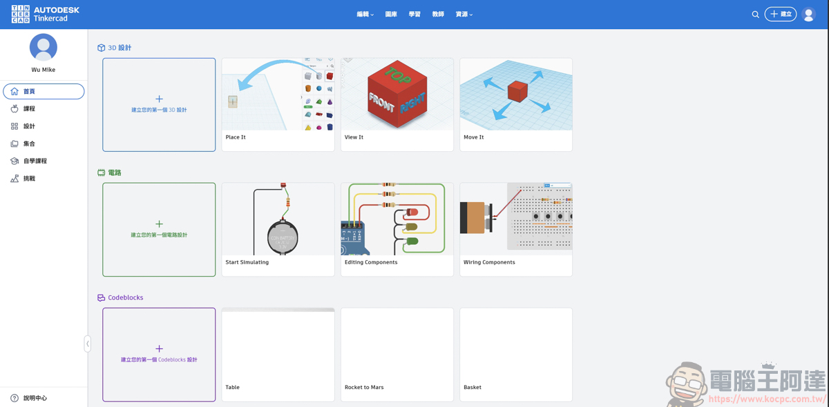Open the Wiring Components breadboard thumbnail
Image resolution: width=829 pixels, height=407 pixels.
coord(516,219)
